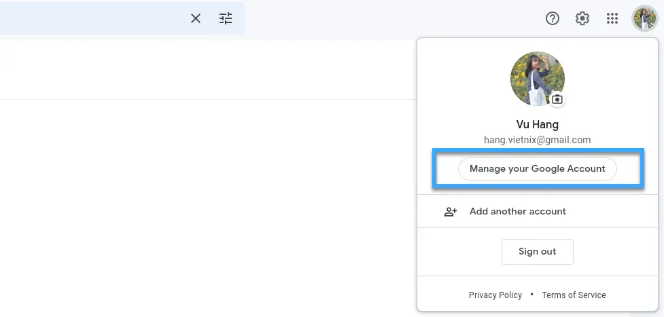Image resolution: width=664 pixels, height=317 pixels.
Task: Choose Add another account text
Action: coord(517,211)
